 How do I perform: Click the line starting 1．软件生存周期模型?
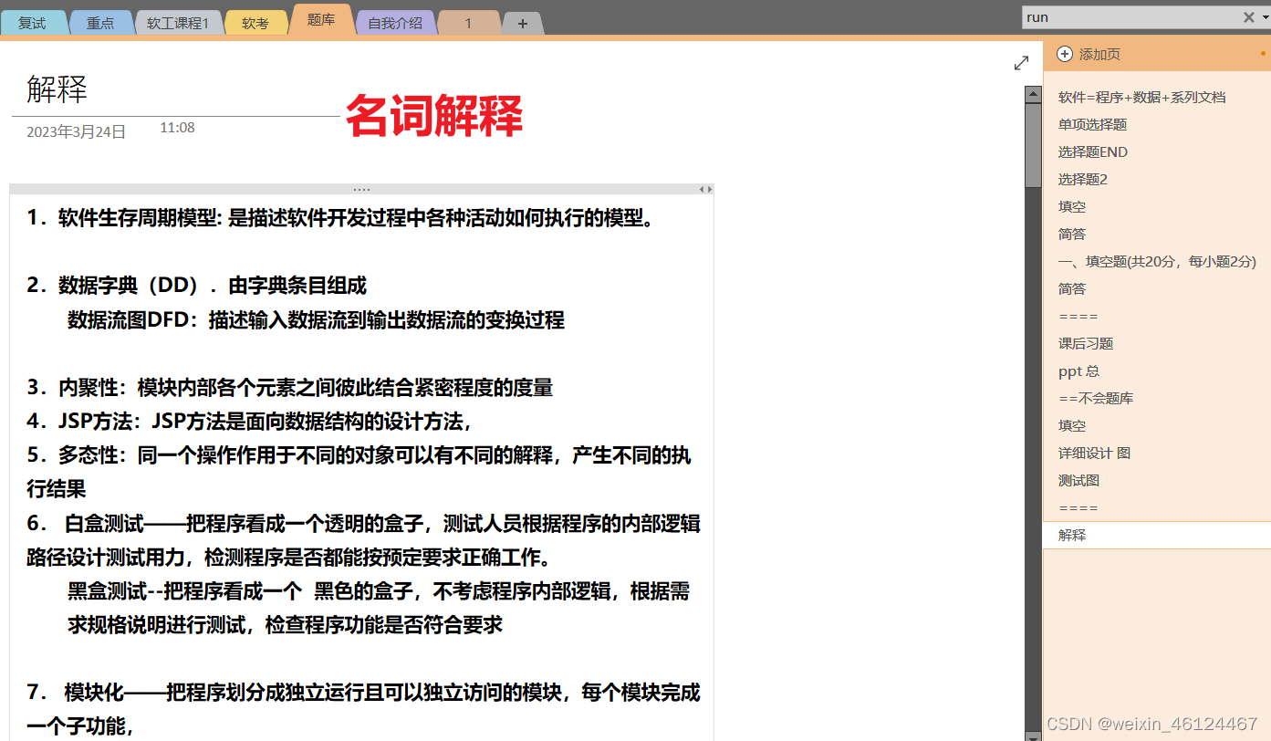tap(340, 218)
